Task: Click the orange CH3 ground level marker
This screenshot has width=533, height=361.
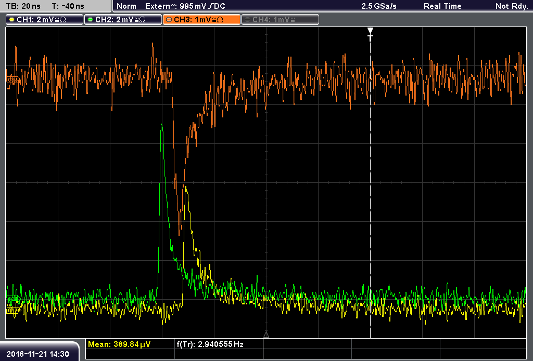Action: point(14,81)
